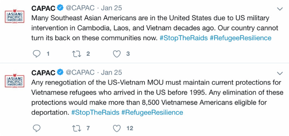Open #StopTheRaids hashtag in second tweet
Image resolution: width=289 pixels, height=136 pixels.
tap(95, 112)
